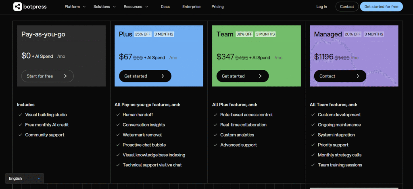Image resolution: width=413 pixels, height=189 pixels.
Task: Click the 'Includes' heading
Action: 25,105
